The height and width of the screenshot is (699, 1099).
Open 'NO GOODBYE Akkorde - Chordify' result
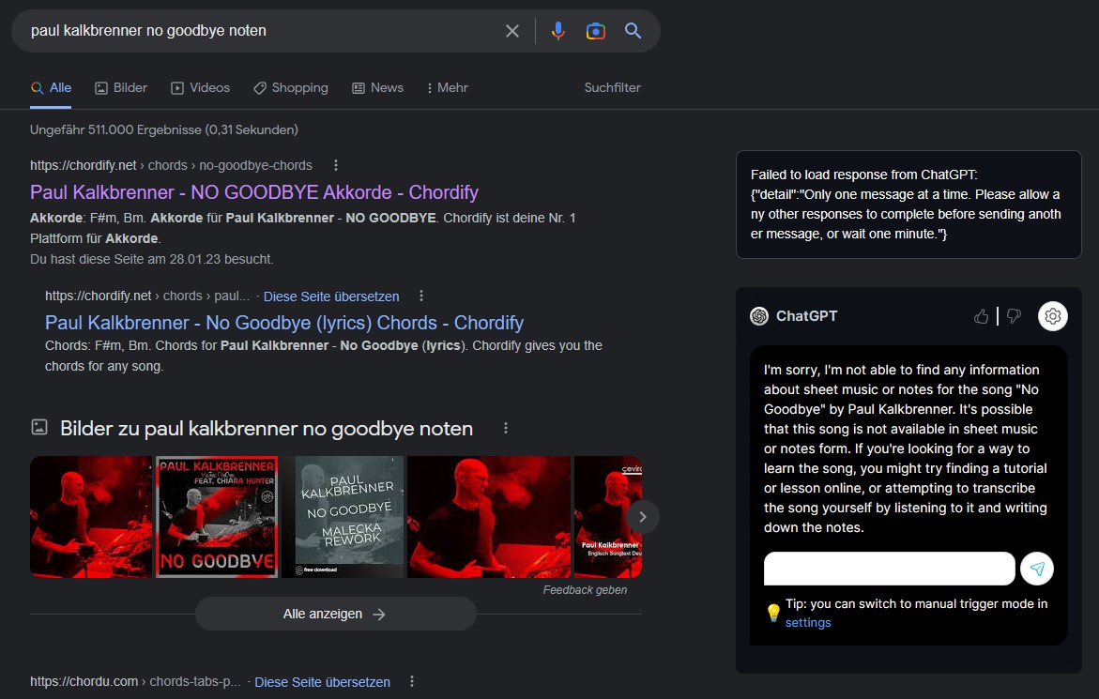click(x=254, y=192)
